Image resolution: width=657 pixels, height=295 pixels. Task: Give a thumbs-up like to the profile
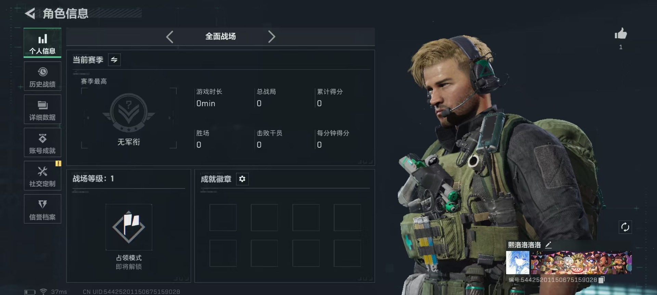pyautogui.click(x=621, y=34)
